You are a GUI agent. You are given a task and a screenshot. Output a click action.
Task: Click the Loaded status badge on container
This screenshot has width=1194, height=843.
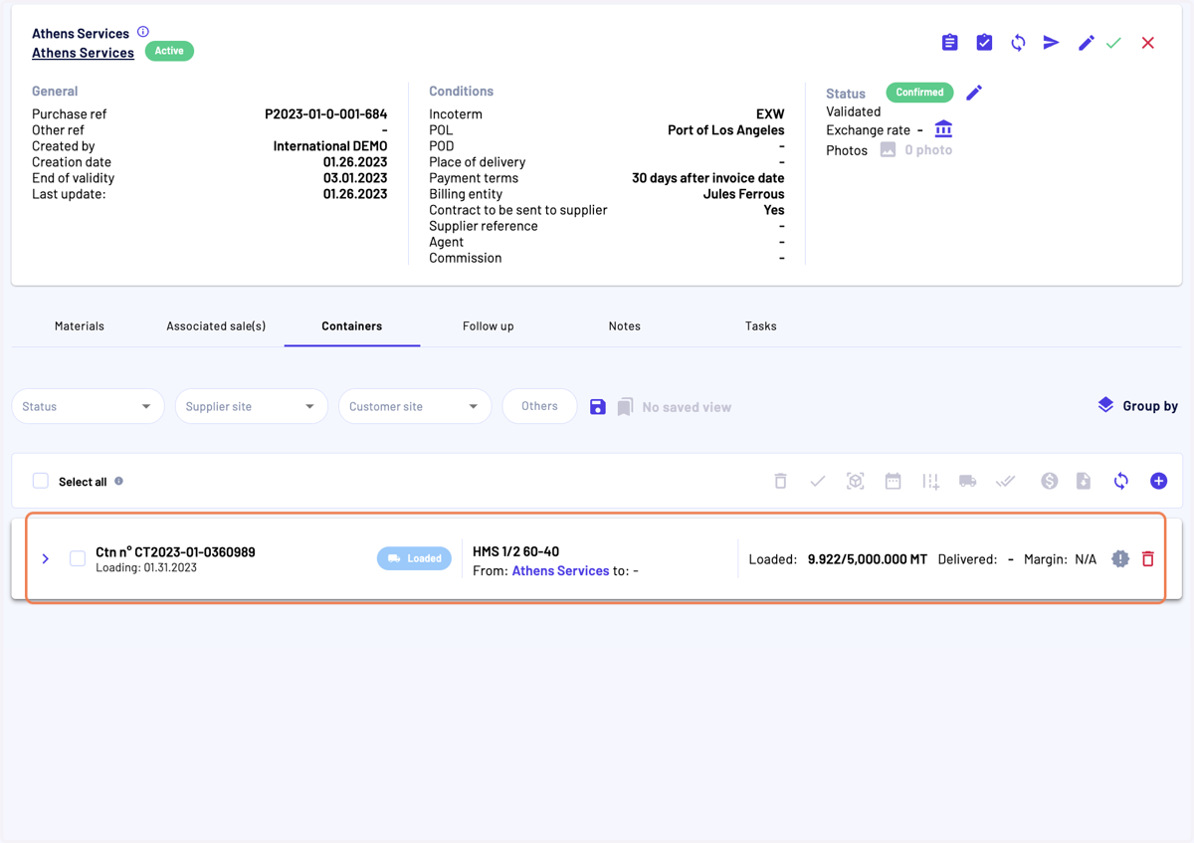414,558
